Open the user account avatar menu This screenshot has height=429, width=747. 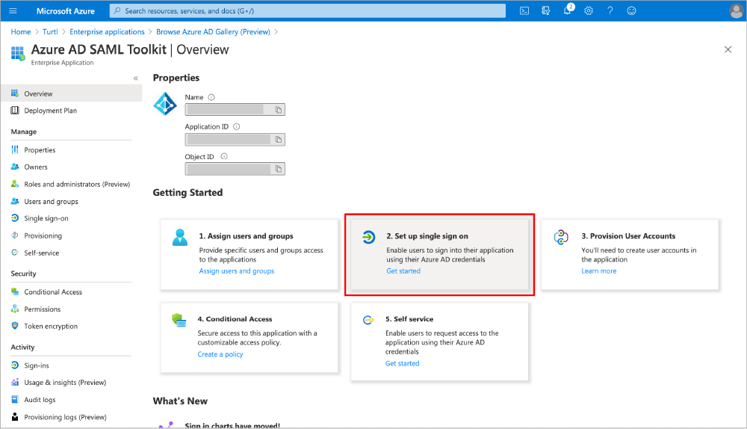click(736, 10)
